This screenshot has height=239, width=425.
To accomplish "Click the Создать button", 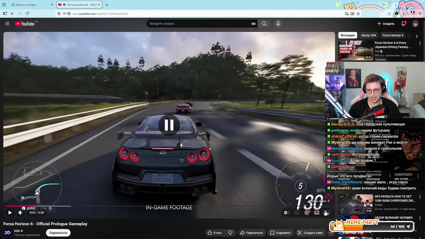I will [385, 24].
